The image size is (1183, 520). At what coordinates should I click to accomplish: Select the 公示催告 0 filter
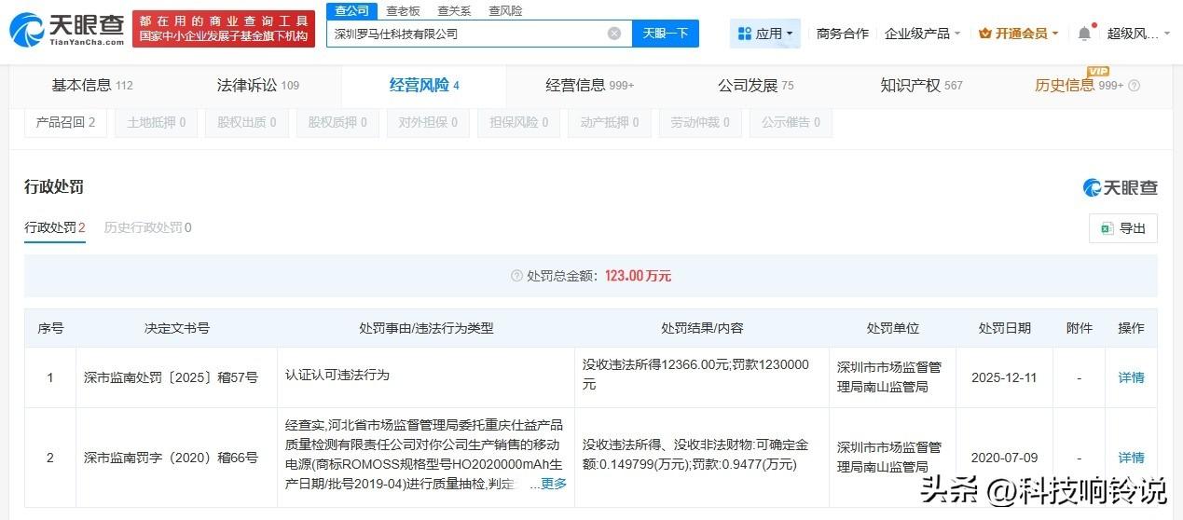point(791,122)
